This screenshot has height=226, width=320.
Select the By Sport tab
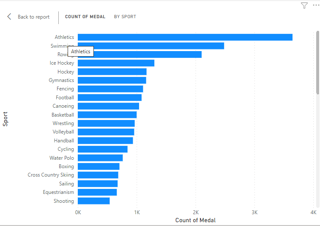125,17
